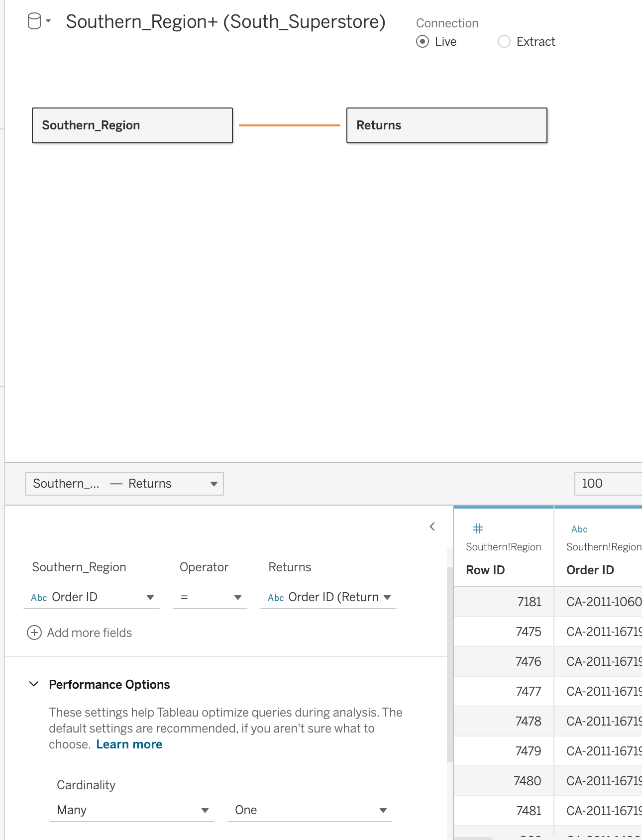
Task: Click the number type icon above Row ID
Action: tap(478, 528)
